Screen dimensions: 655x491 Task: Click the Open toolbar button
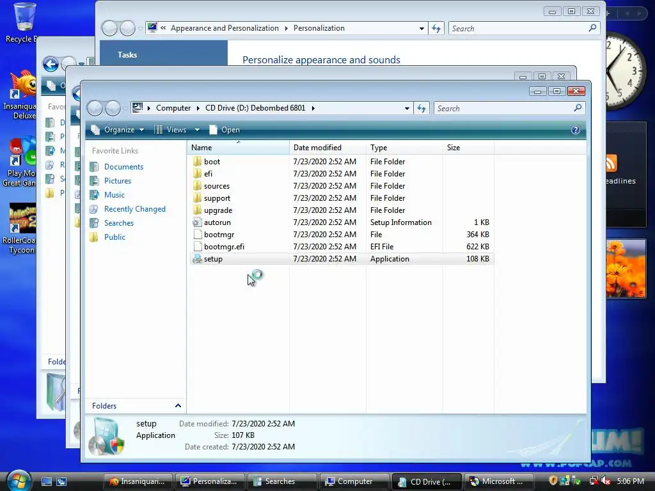tap(225, 130)
